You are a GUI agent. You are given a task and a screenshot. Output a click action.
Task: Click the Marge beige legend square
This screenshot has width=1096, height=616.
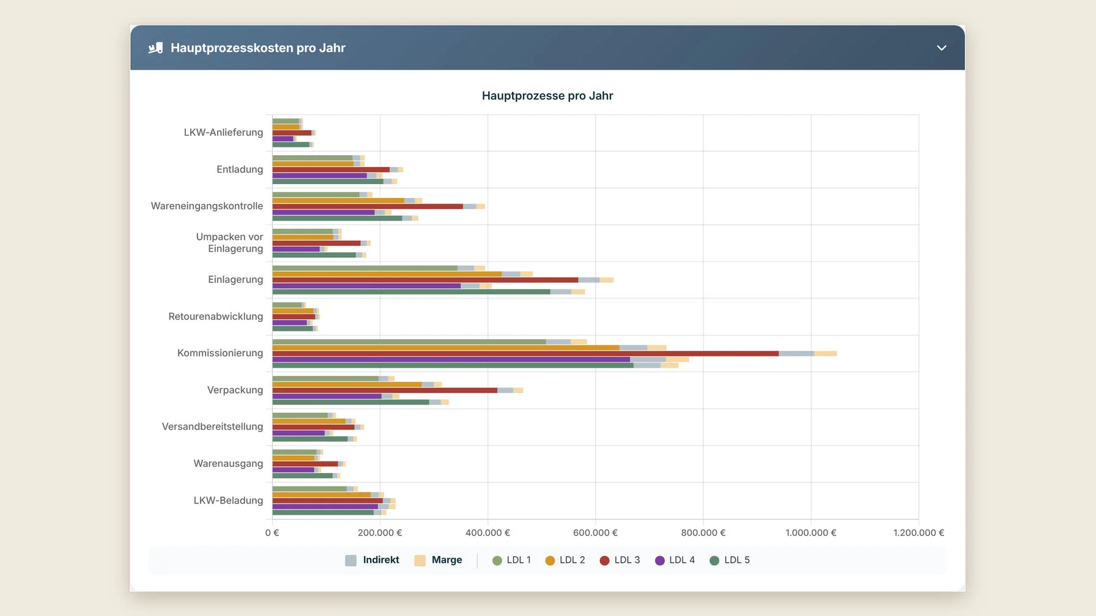[420, 560]
